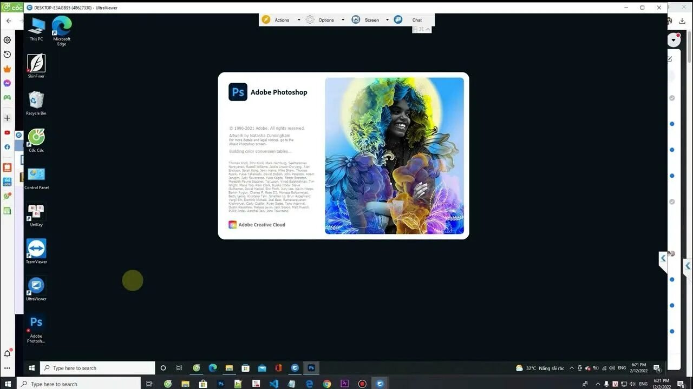Click the Cortana circle on remote taskbar

click(163, 368)
